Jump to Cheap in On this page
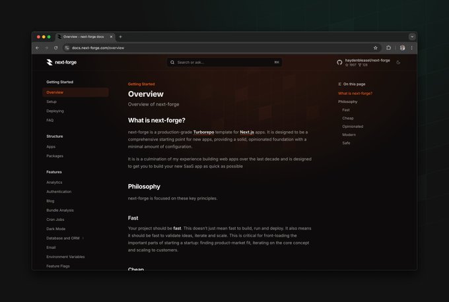Screen dimensions: 449x302 348,118
